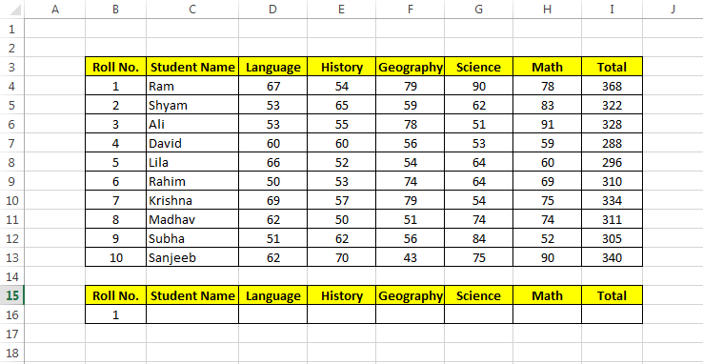
Task: Select Ram's total cell showing 368
Action: click(612, 86)
